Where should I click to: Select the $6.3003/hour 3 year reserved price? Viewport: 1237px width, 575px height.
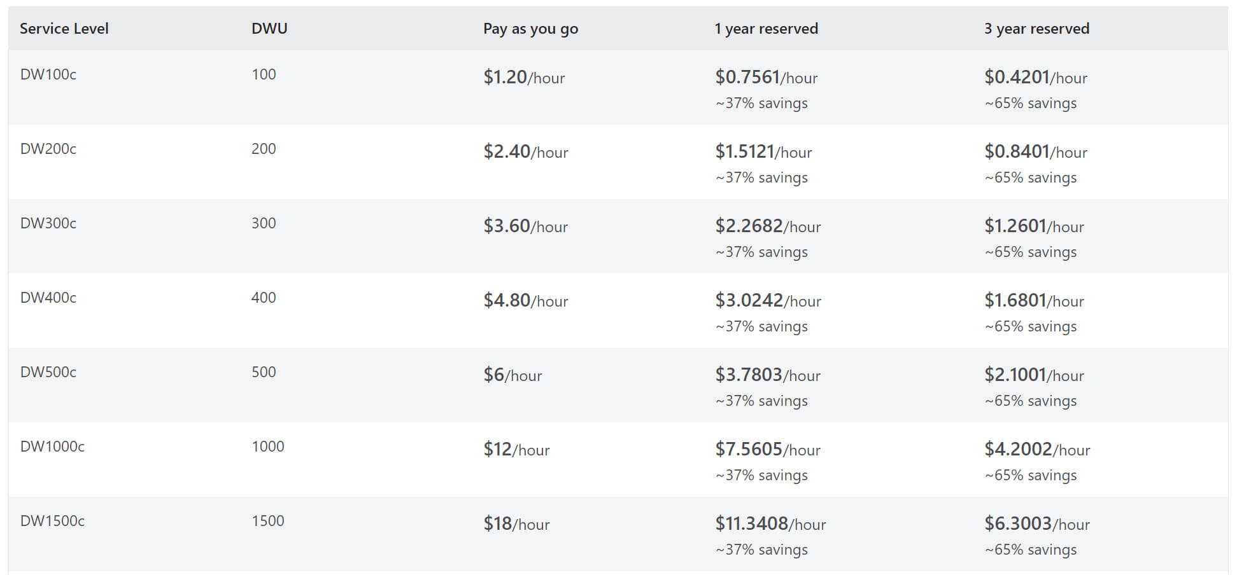[1036, 524]
